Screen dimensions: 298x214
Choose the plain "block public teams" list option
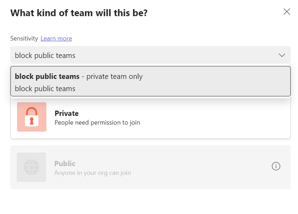45,89
